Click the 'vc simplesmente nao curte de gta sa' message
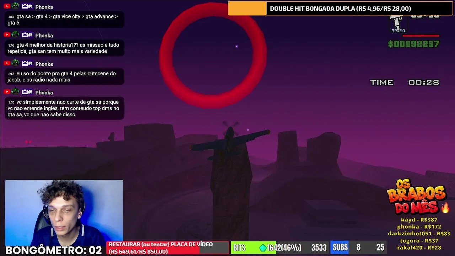This screenshot has height=256, width=455. [64, 108]
